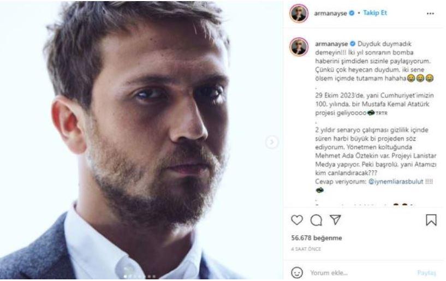Save the post with the bookmark icon
Viewport: 446px width, 281px height.
click(x=431, y=220)
